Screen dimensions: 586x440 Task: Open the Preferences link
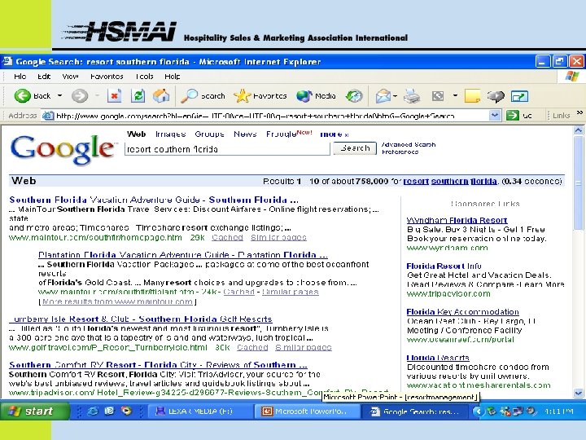coord(400,152)
